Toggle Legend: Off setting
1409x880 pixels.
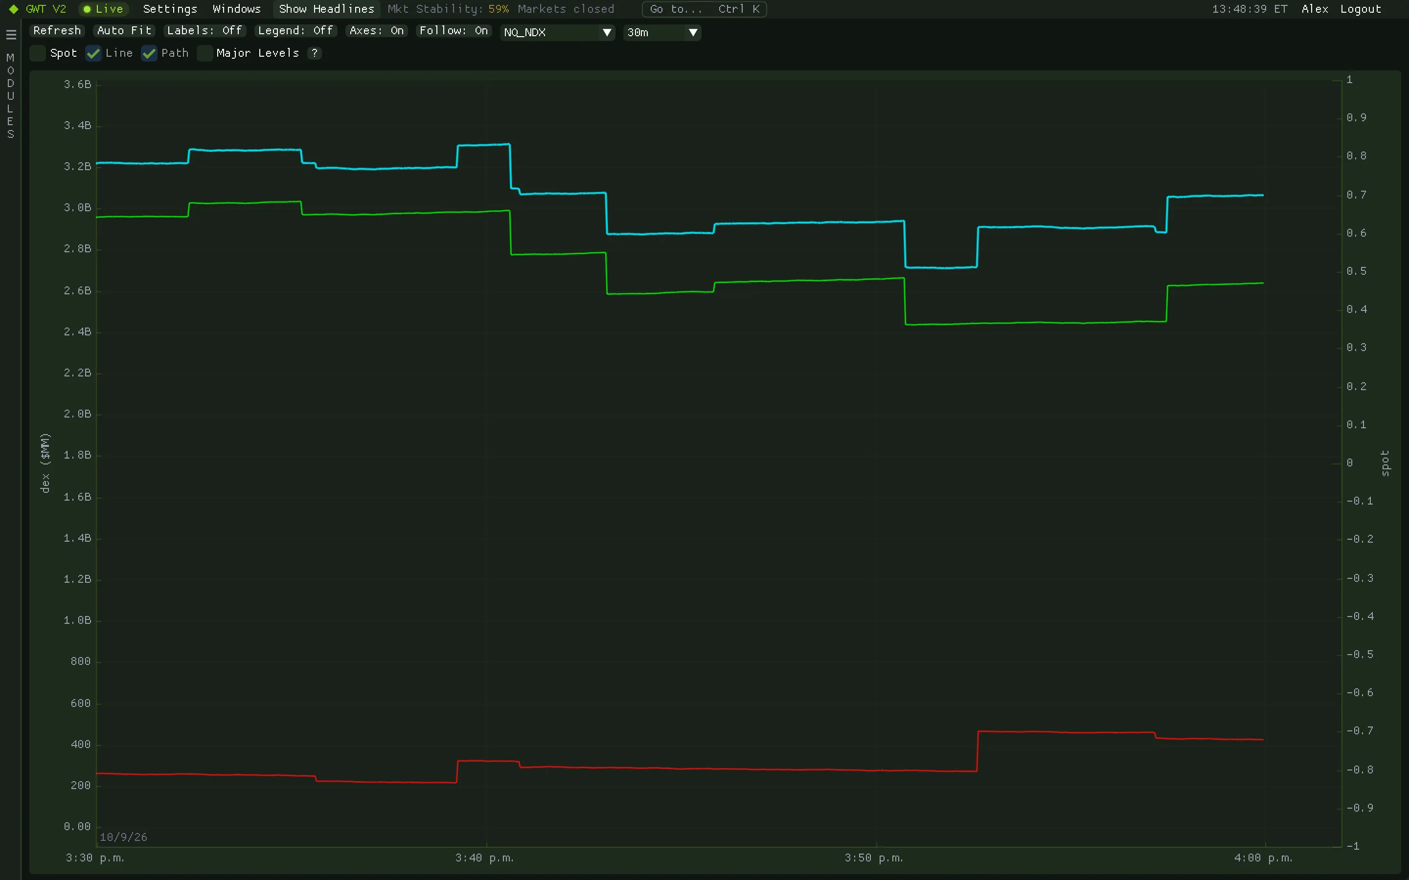(296, 31)
